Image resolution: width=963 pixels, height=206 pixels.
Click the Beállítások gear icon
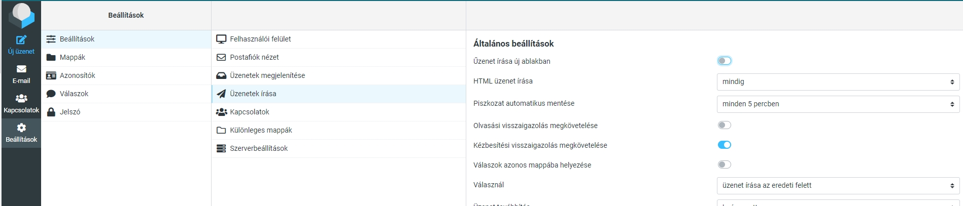pyautogui.click(x=21, y=128)
